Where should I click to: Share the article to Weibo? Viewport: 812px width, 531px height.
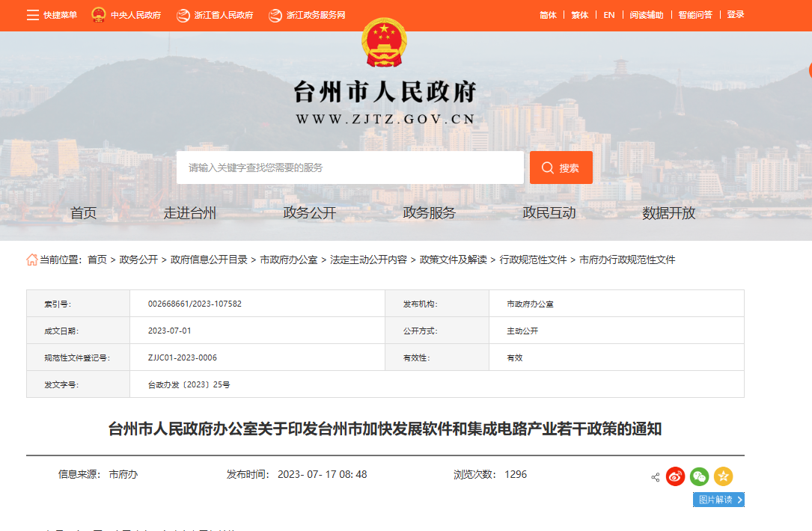(674, 476)
